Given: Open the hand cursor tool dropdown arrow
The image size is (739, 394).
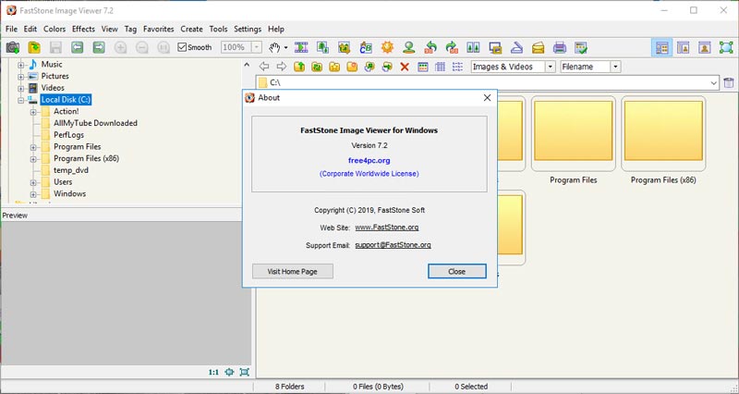Looking at the screenshot, I should 285,48.
